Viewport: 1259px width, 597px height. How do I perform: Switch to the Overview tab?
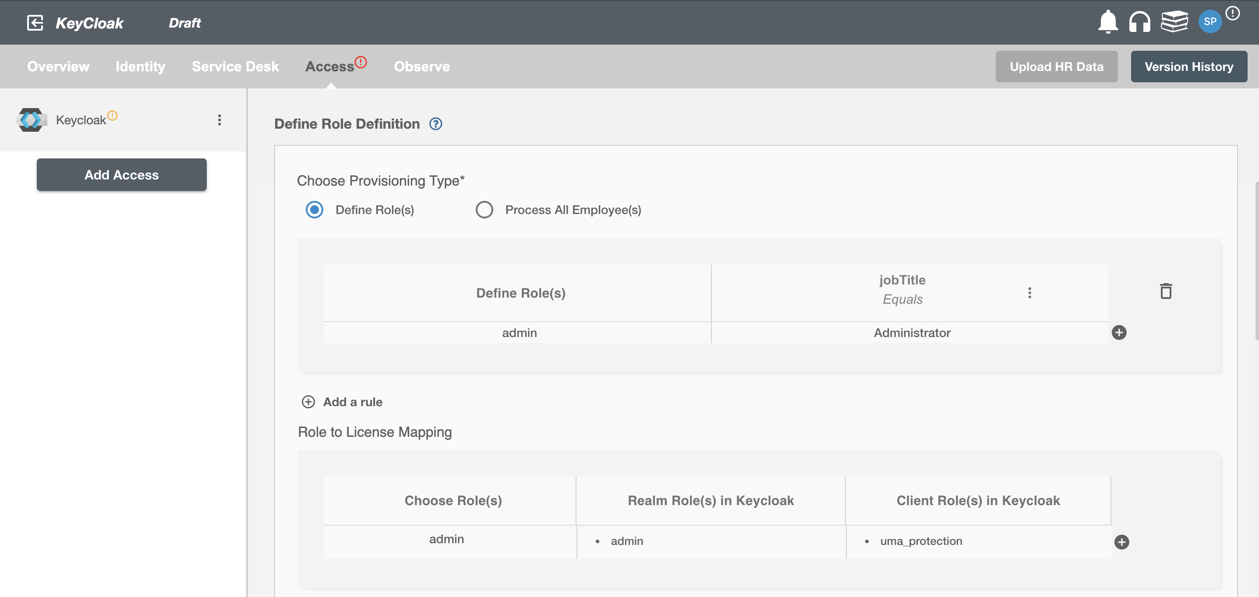pos(58,67)
